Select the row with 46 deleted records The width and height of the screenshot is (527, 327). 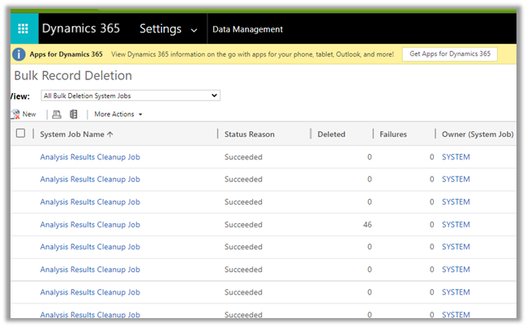tap(21, 224)
